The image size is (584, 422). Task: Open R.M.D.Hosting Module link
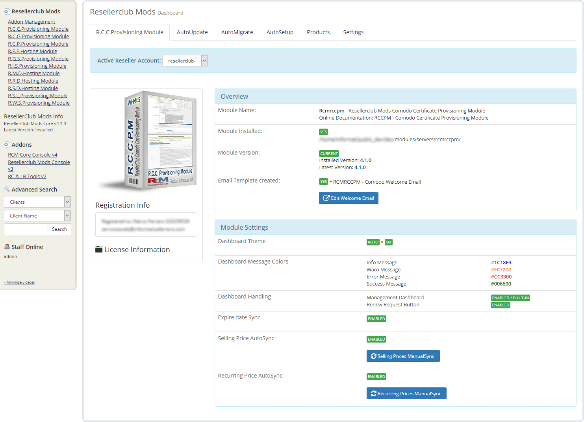pos(34,73)
